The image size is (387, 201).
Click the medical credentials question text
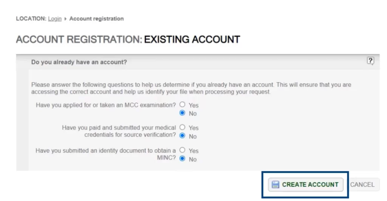(x=119, y=131)
